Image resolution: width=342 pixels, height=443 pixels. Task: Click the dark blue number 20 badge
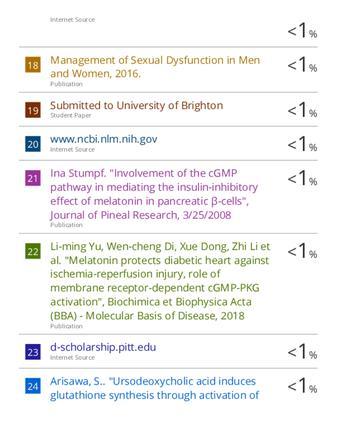[x=33, y=144]
